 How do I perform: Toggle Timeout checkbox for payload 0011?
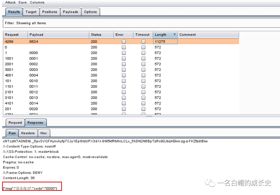143,86
